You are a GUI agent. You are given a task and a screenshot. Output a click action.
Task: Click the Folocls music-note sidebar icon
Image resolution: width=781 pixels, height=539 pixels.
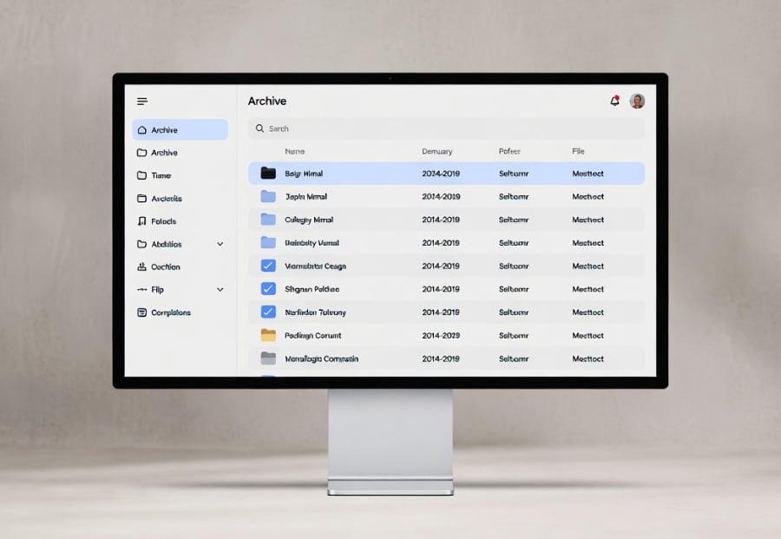pyautogui.click(x=141, y=221)
